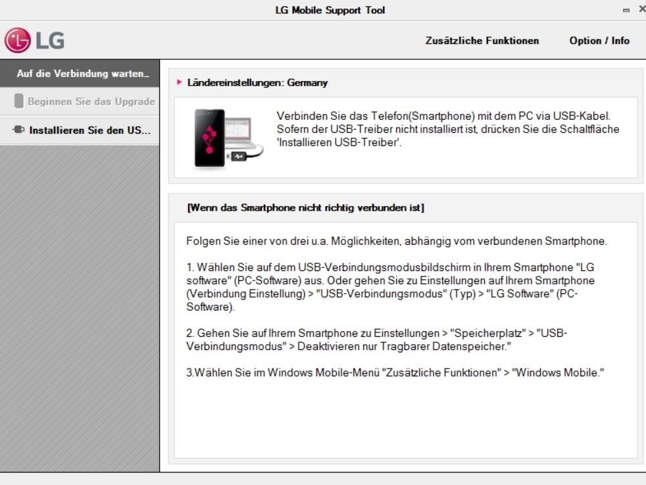Viewport: 646px width, 485px height.
Task: Click heading Wenn das Smartphone nicht richtig verbunden ist
Action: coord(305,208)
